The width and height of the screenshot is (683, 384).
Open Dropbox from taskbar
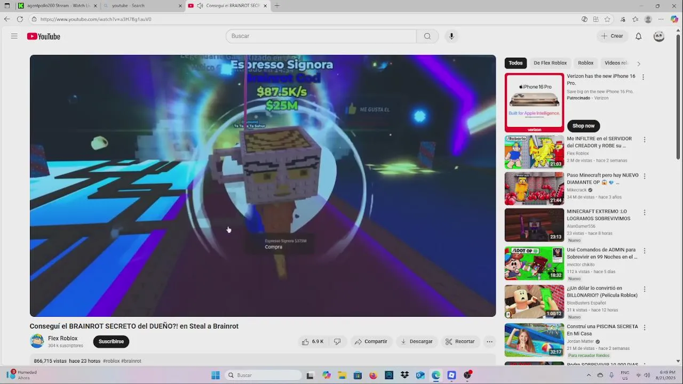pos(404,375)
